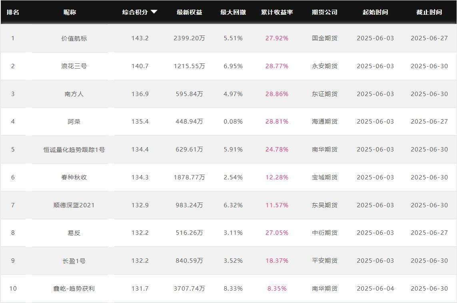Click the company 东证期货
Image resolution: width=457 pixels, height=303 pixels.
(325, 94)
